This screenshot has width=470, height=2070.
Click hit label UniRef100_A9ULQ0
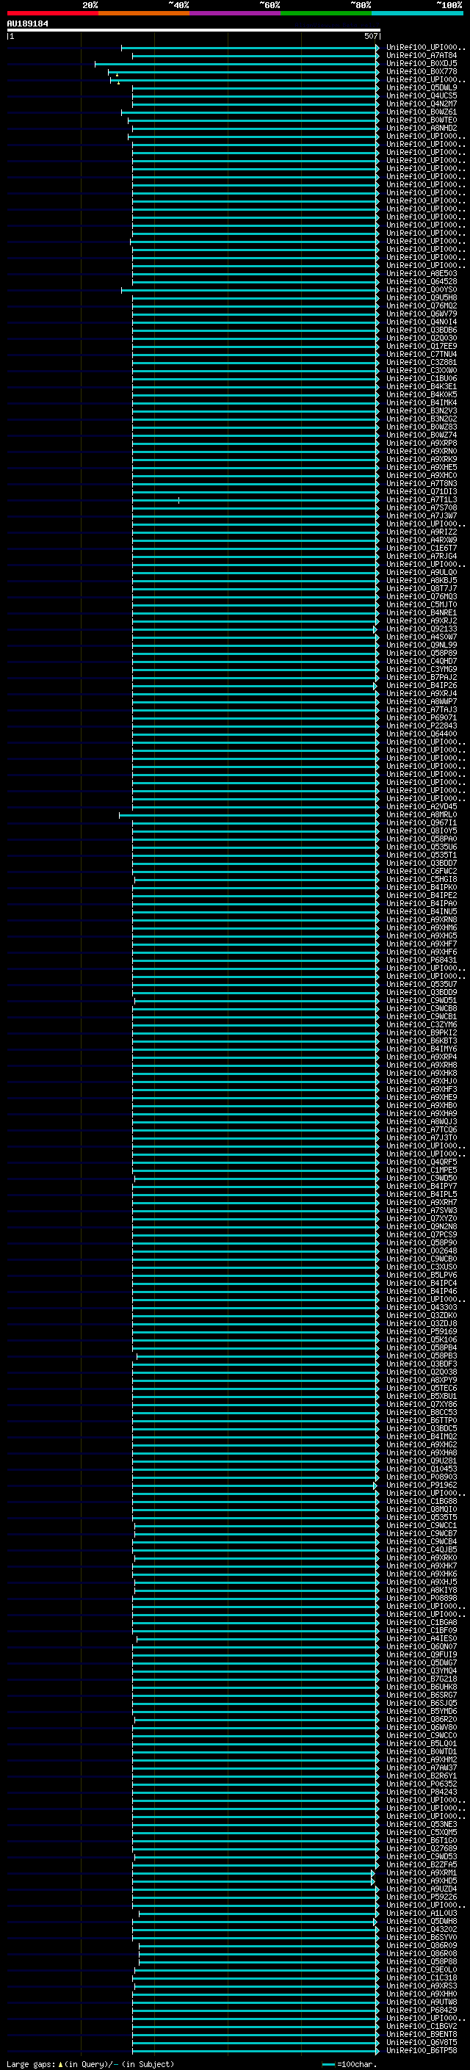pyautogui.click(x=421, y=572)
